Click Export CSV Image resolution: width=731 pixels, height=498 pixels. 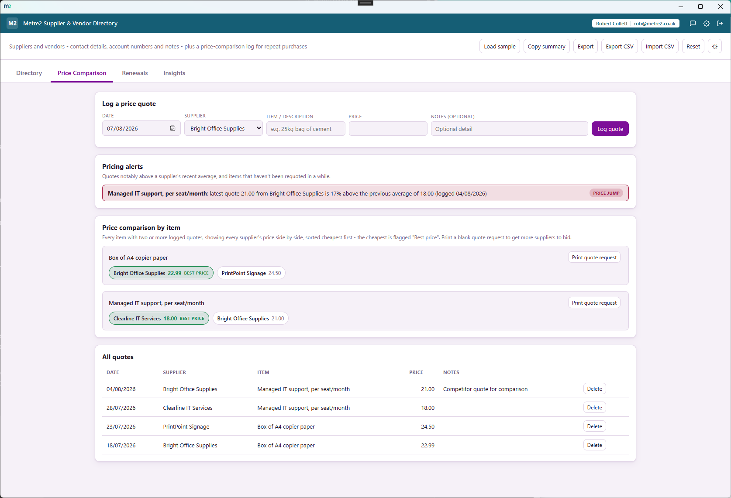click(x=619, y=46)
